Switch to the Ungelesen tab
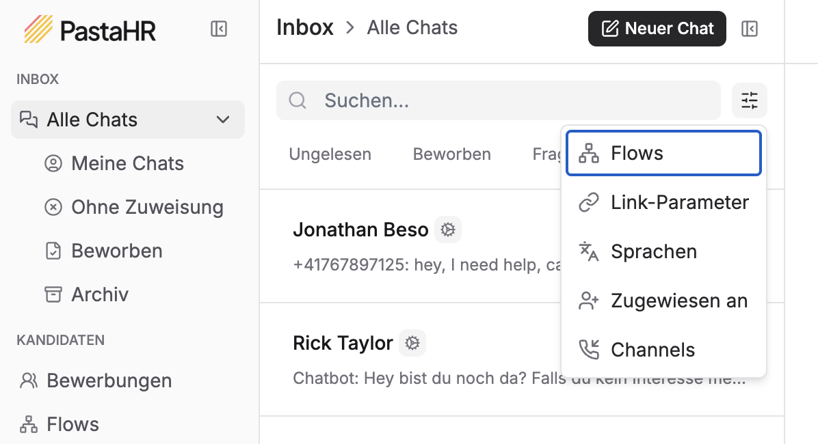Screen dimensions: 818x444 [x=330, y=154]
